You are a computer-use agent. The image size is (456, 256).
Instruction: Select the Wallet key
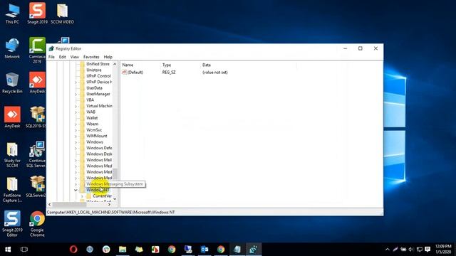click(92, 118)
